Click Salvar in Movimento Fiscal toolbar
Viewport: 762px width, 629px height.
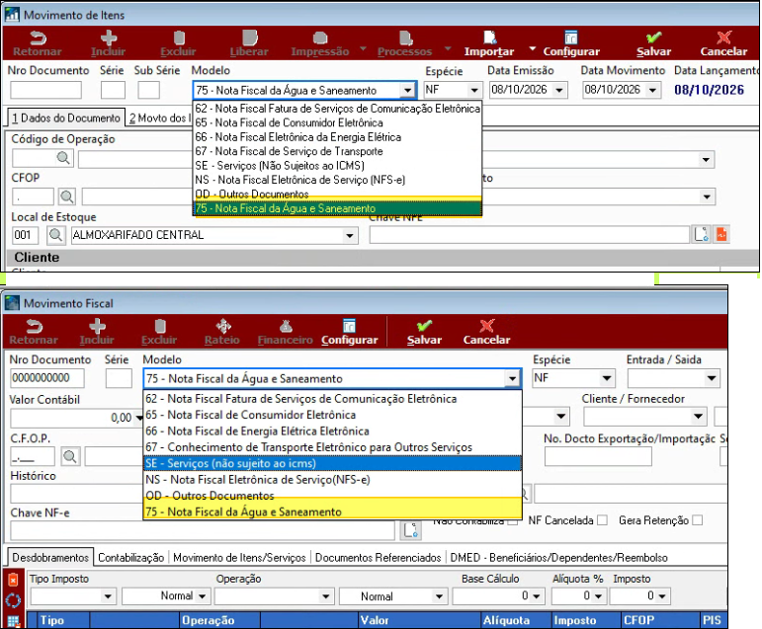click(424, 332)
